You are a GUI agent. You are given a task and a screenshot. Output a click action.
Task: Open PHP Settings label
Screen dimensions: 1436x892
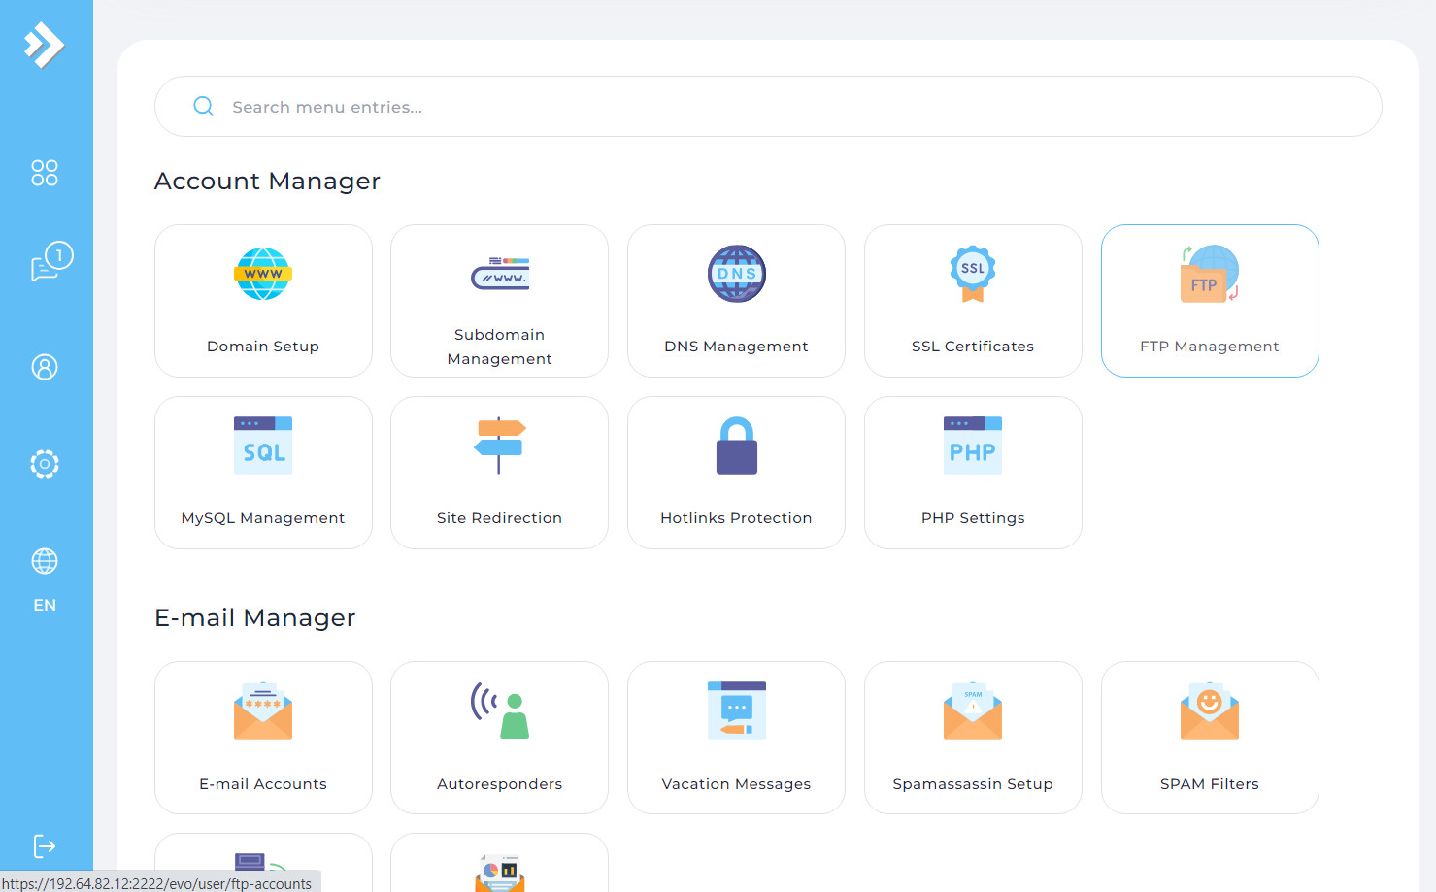(x=973, y=518)
